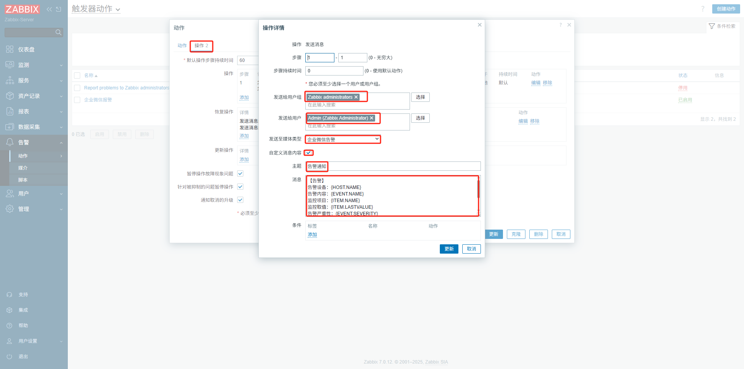Click the 服务 services icon
The image size is (744, 369).
[x=10, y=80]
